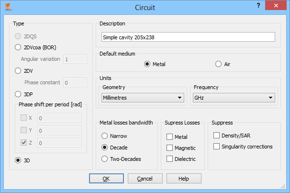Check the Dielectric losses checkbox

(x=169, y=159)
